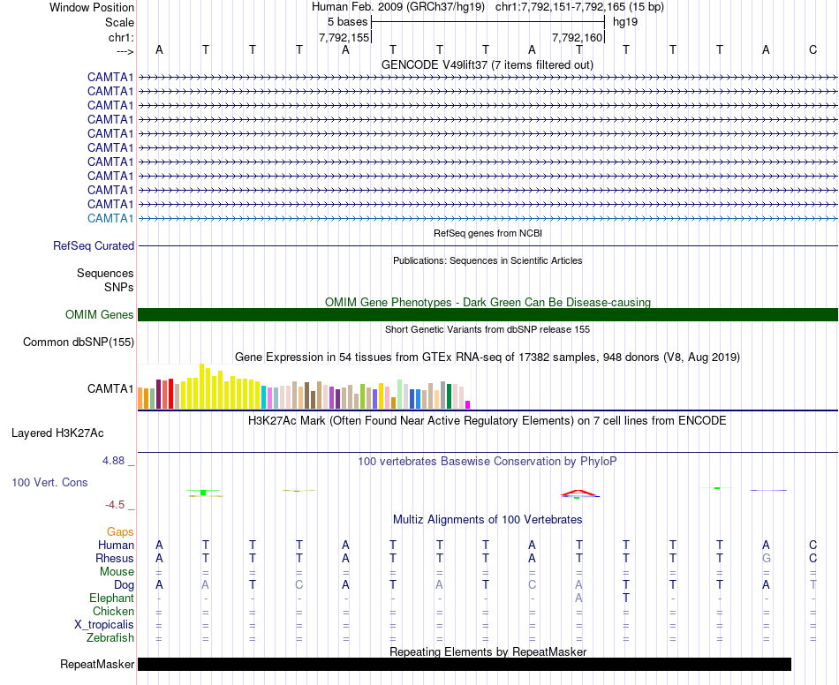839x685 pixels.
Task: Click the Human Feb. 2009 (GRCh37/hg19) assembly title
Action: point(398,7)
